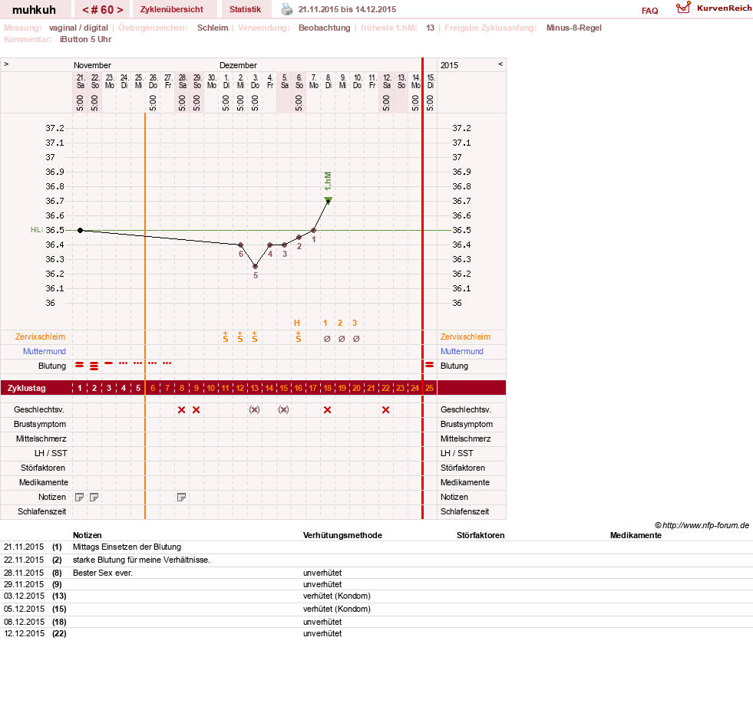The width and height of the screenshot is (753, 703).
Task: Click the bleeding symbol on cycle day 1
Action: click(80, 366)
